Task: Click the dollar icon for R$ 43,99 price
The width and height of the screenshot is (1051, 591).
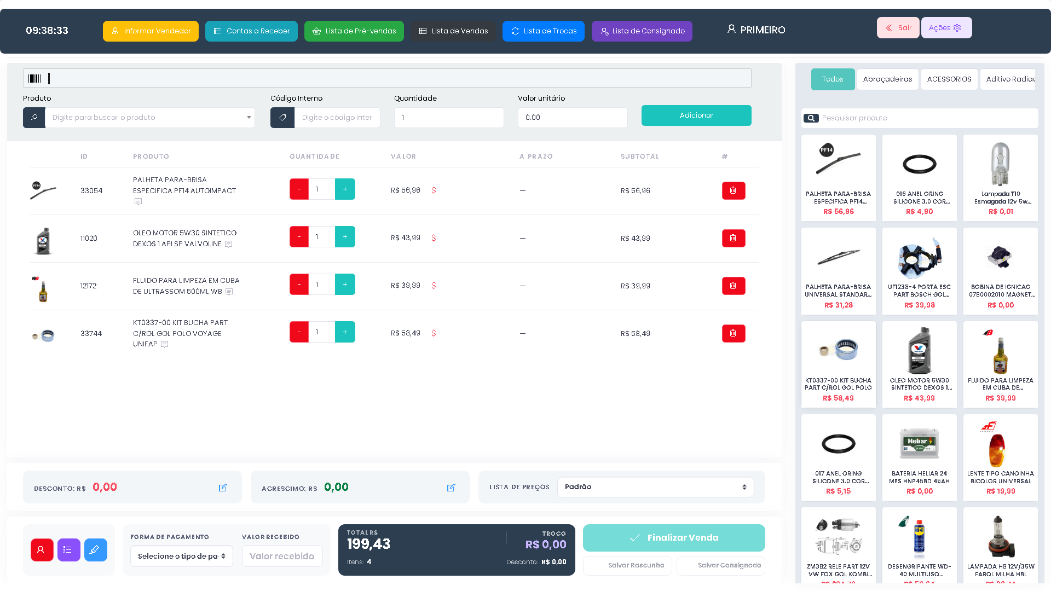Action: pos(434,238)
